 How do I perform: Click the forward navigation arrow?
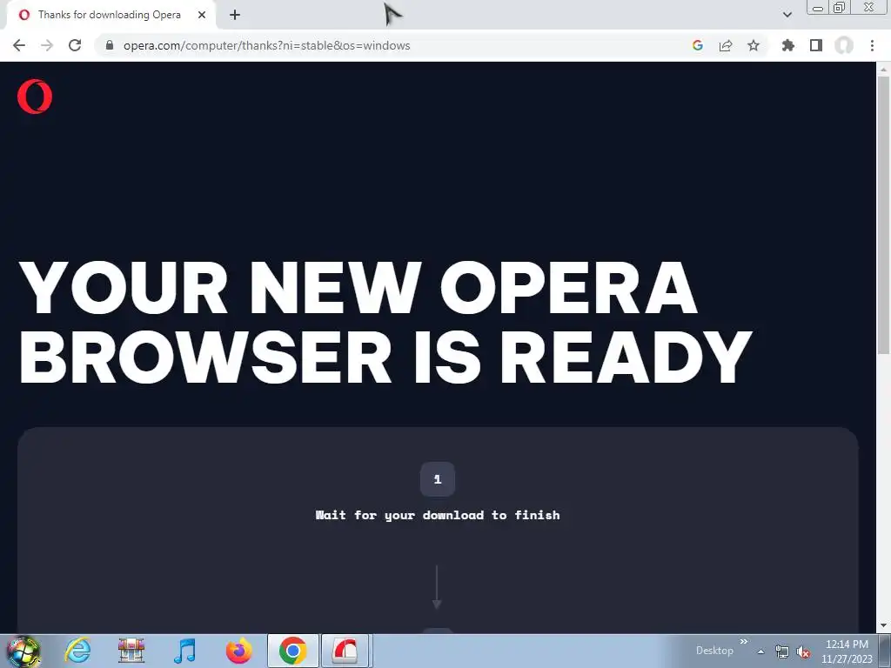(x=47, y=45)
